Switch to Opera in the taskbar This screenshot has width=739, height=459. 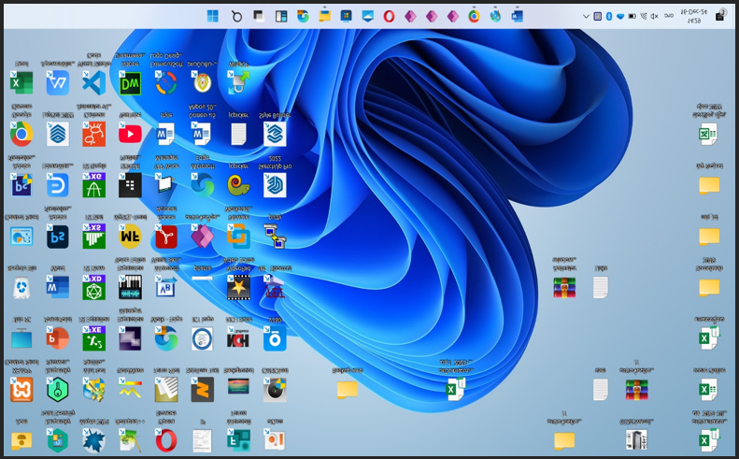coord(388,16)
